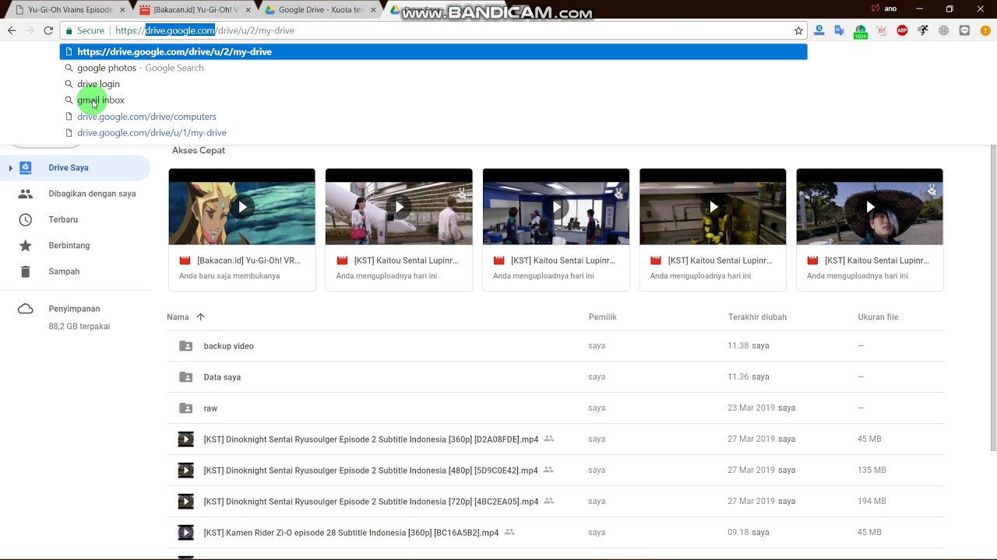Click shared icon on Ryusoulger 360p file
The image size is (997, 560).
tap(548, 439)
